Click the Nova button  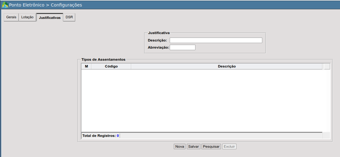tap(180, 147)
